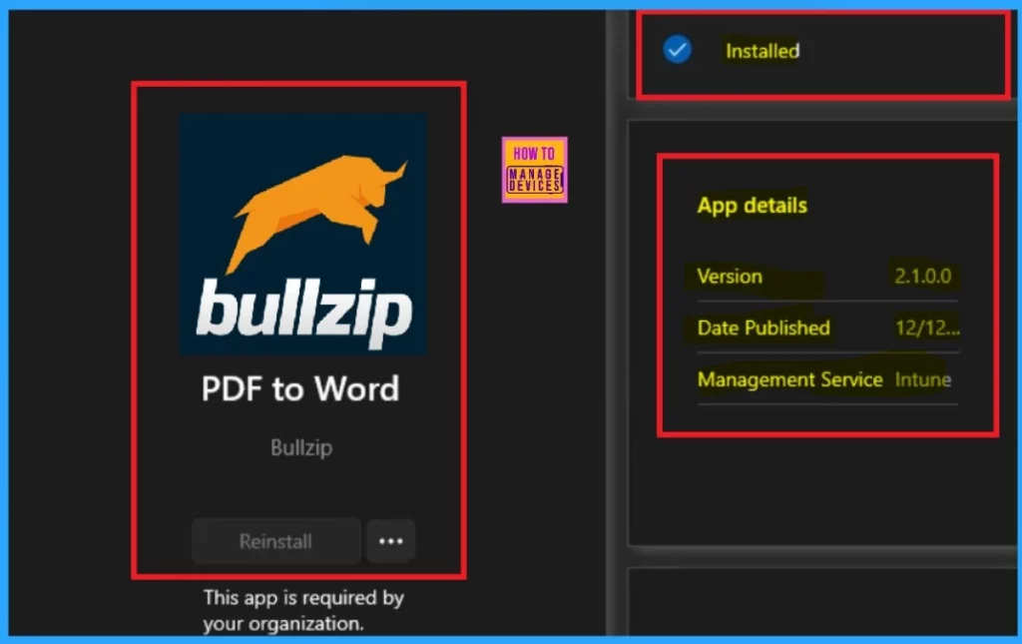The width and height of the screenshot is (1022, 644).
Task: Select the truncated date value 12/12...
Action: 927,327
